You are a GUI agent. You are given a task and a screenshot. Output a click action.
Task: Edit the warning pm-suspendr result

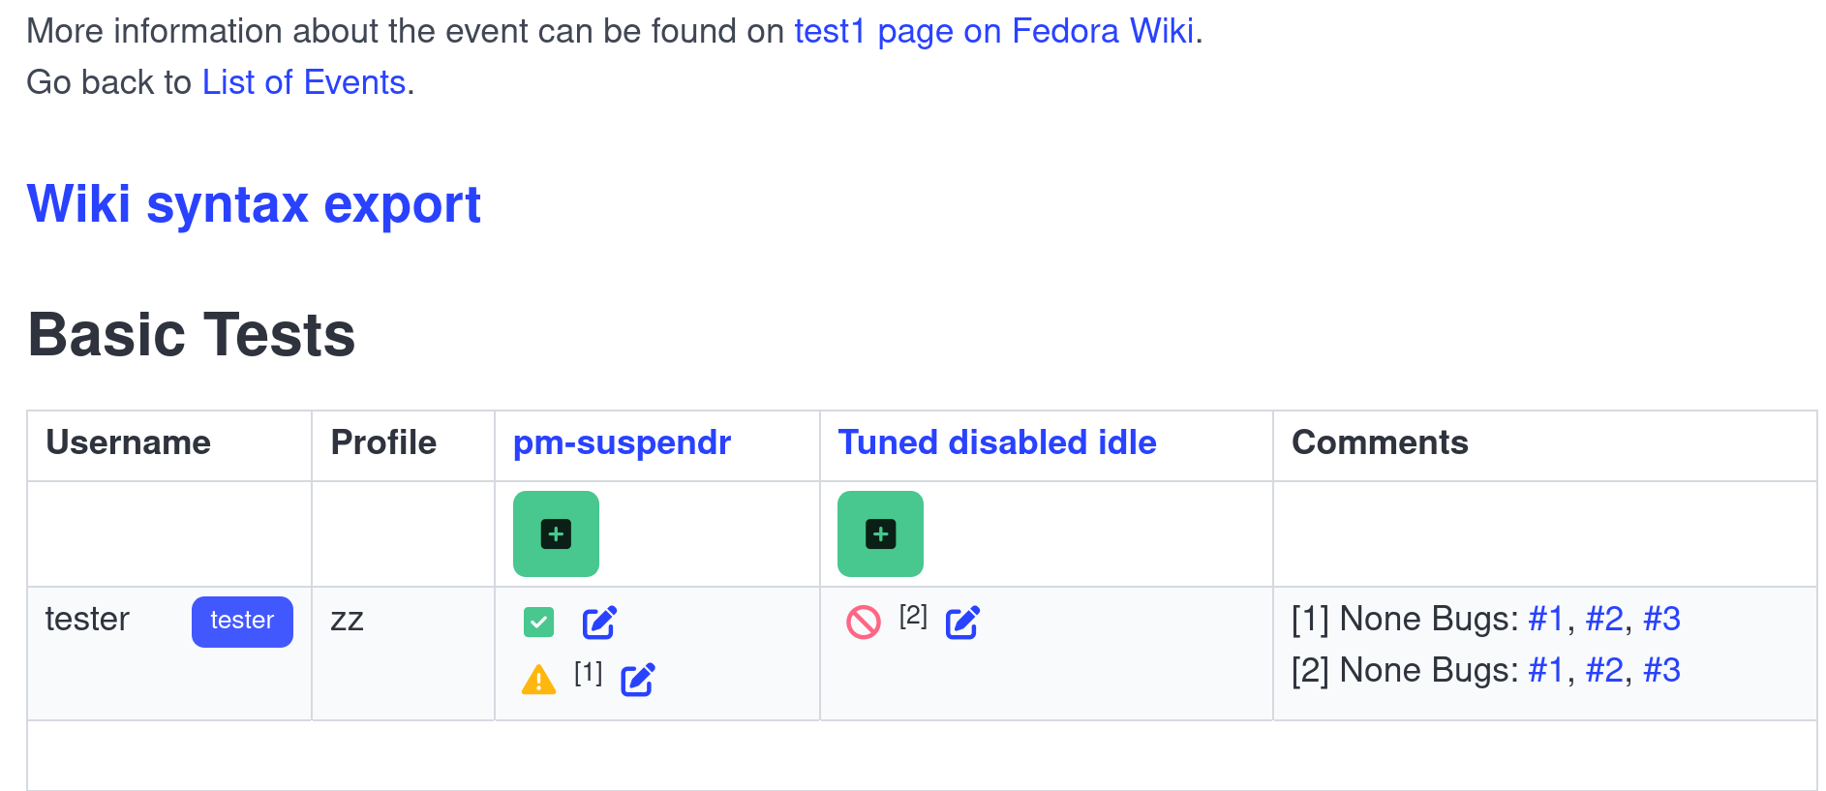(x=637, y=679)
